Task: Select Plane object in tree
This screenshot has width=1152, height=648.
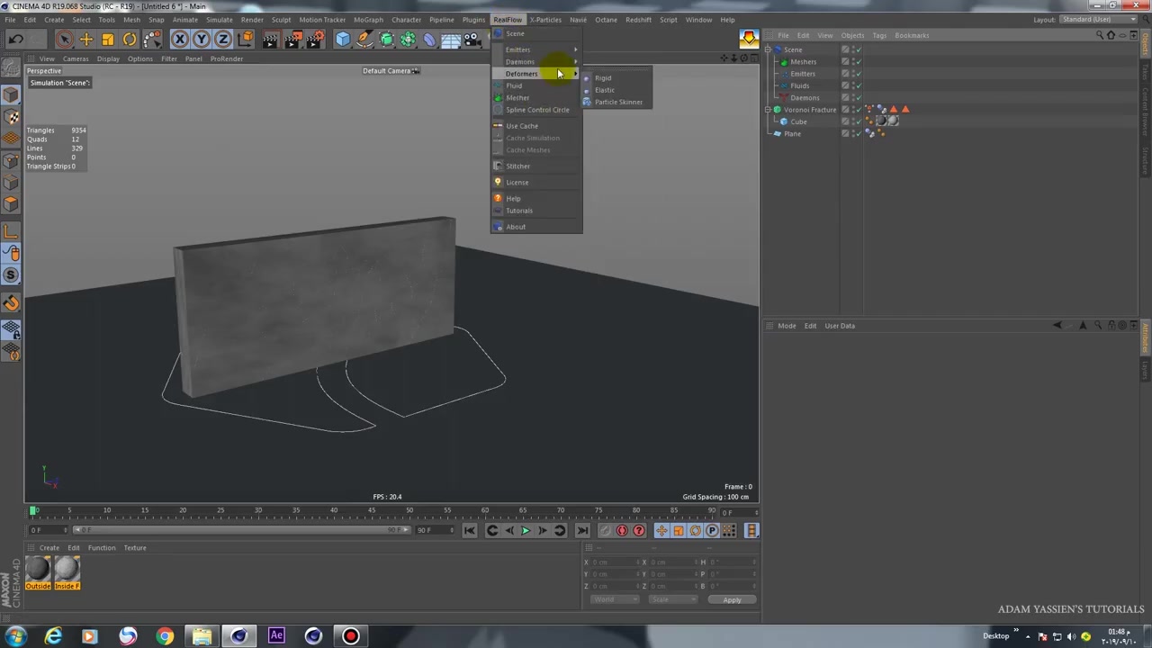Action: click(792, 134)
